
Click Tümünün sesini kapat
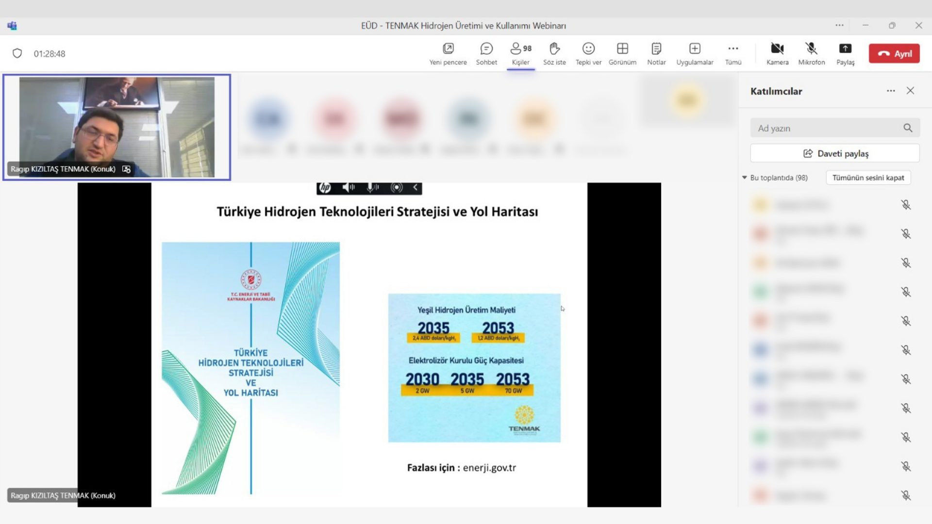868,178
